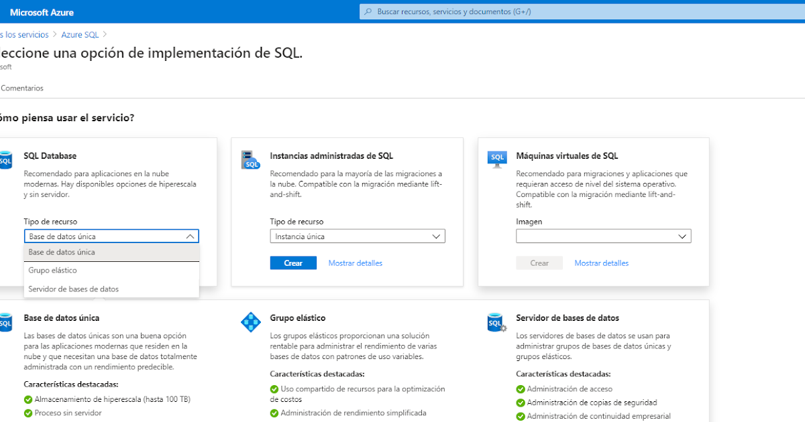Click Crear on Instancias administradas de SQL
The height and width of the screenshot is (422, 805).
pos(293,263)
